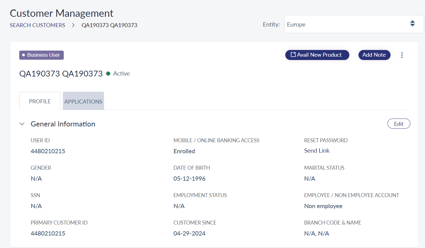Click the EMPLOYMENT STATUS label
The image size is (425, 248).
pyautogui.click(x=200, y=195)
